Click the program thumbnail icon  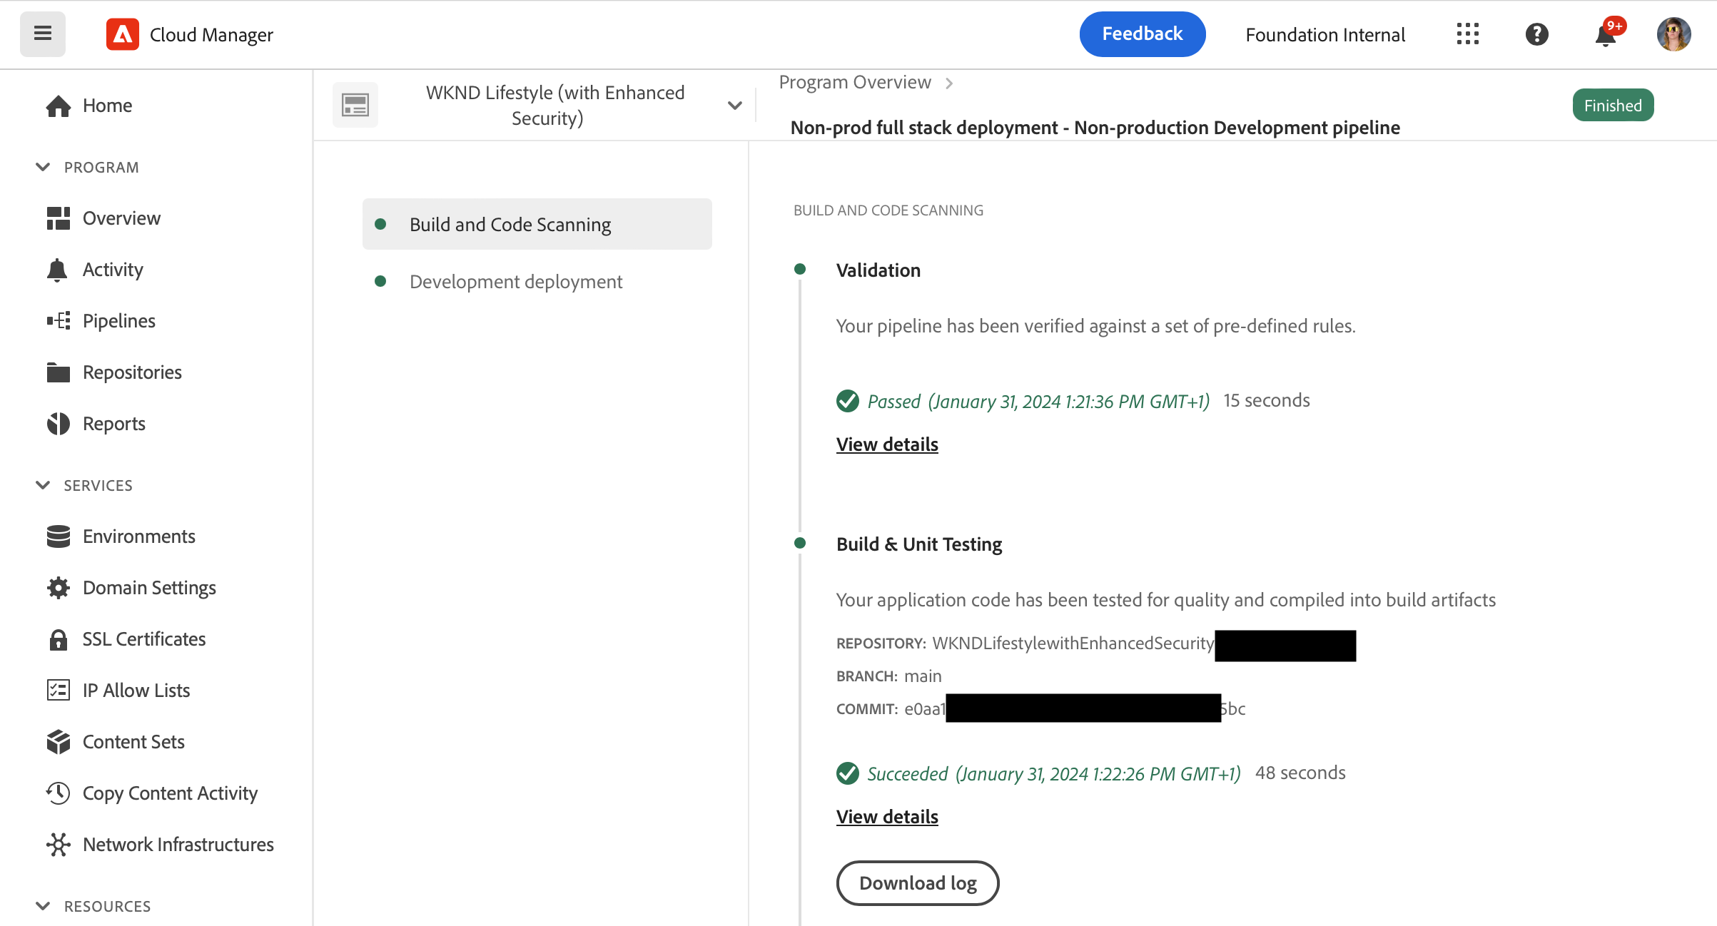tap(355, 106)
